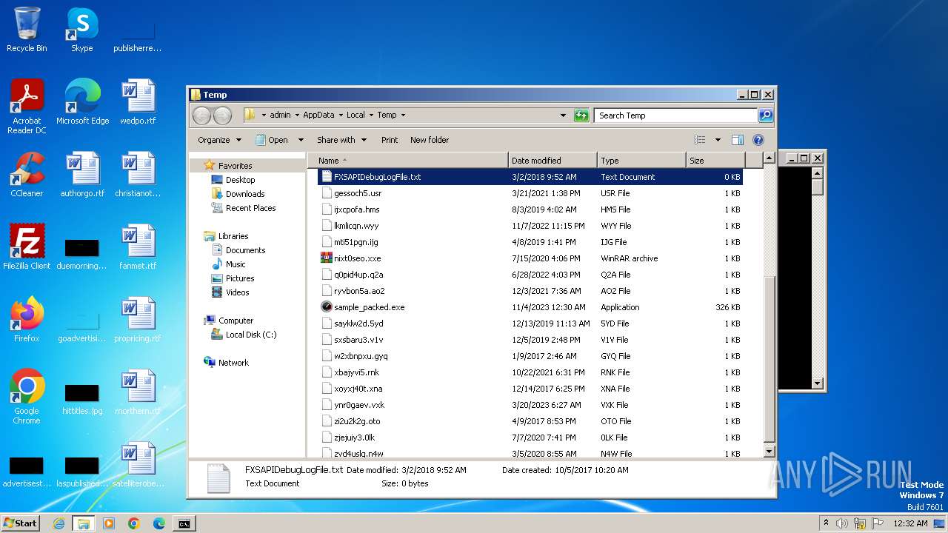
Task: Create New folder from toolbar
Action: click(430, 140)
